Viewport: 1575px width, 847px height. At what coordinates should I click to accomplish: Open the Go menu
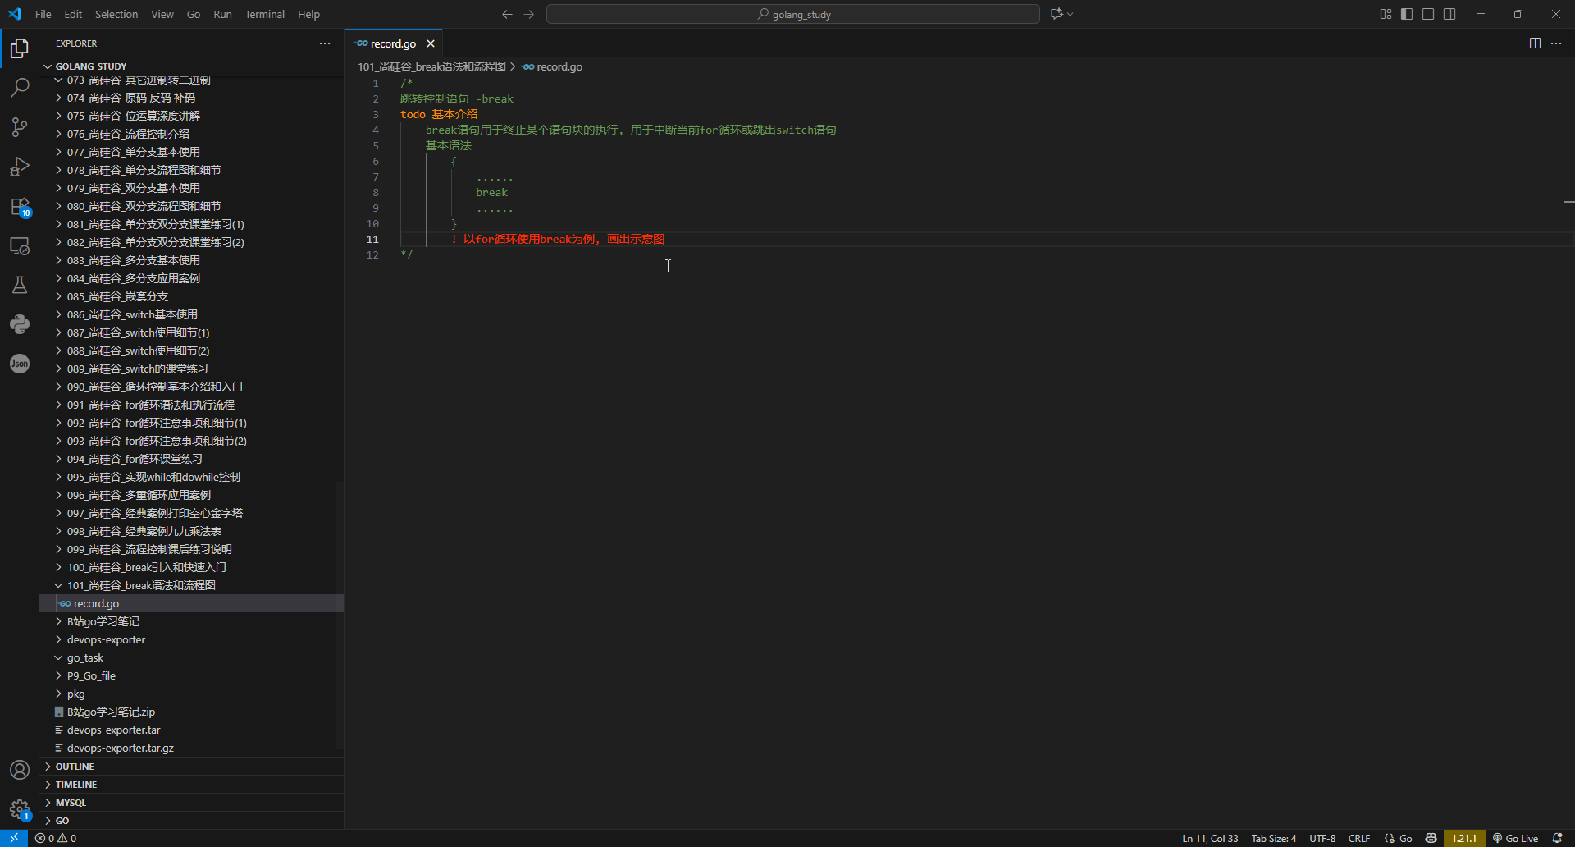[194, 14]
